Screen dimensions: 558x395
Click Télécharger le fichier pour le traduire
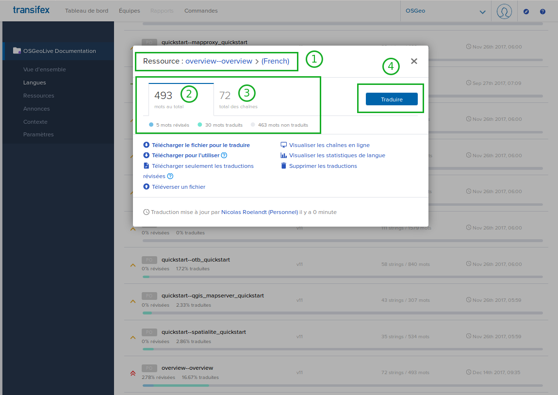tap(200, 145)
